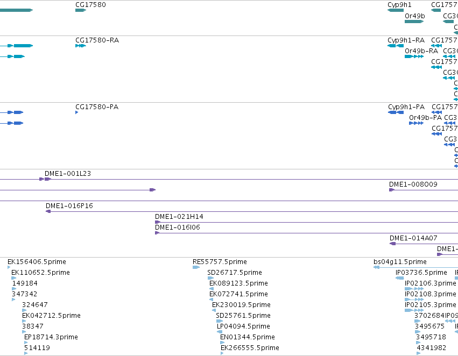Click the DME1-016P16 clone end marker
The height and width of the screenshot is (356, 458).
pyautogui.click(x=48, y=211)
